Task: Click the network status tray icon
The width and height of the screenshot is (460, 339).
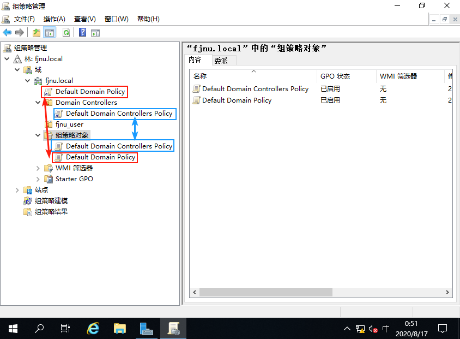Action: tap(360, 329)
